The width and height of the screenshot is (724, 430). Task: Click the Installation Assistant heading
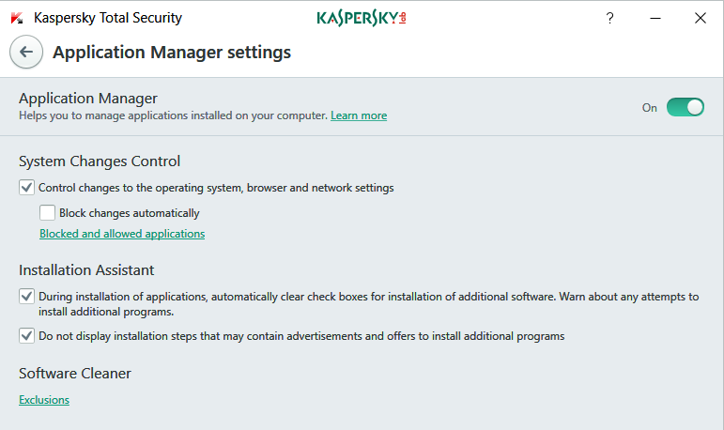pyautogui.click(x=86, y=270)
